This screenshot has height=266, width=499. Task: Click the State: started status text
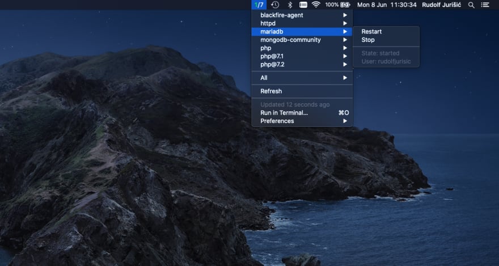coord(380,53)
